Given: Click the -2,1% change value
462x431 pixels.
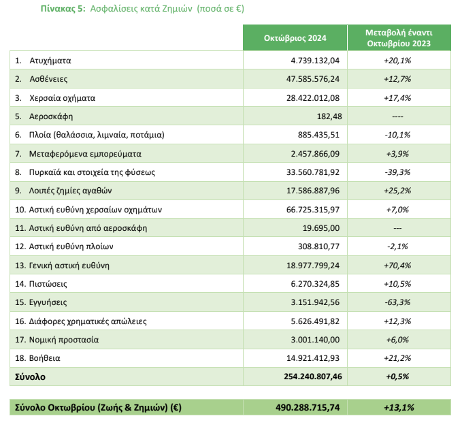Looking at the screenshot, I should tap(397, 246).
